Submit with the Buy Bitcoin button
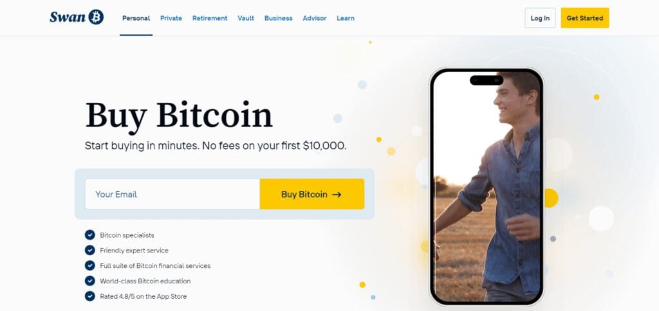This screenshot has width=659, height=311. point(312,194)
